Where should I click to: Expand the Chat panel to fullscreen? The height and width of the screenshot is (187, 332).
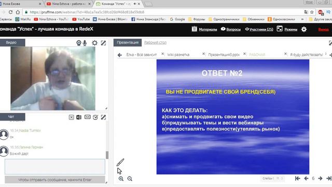103,117
